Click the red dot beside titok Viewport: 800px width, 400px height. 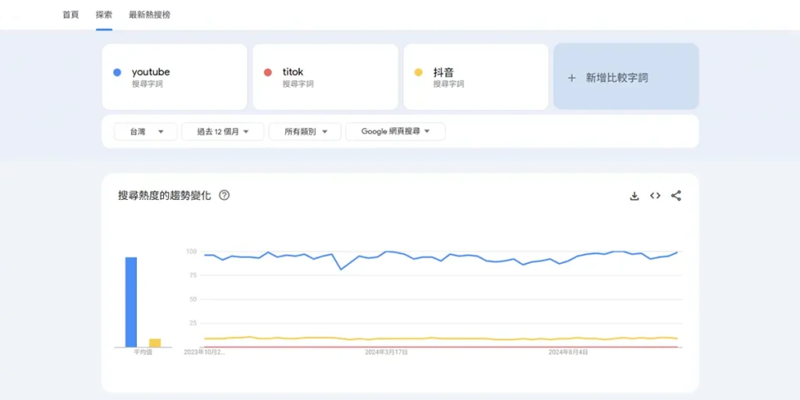click(268, 73)
